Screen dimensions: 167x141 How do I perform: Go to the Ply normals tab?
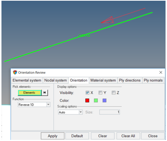click(153, 80)
